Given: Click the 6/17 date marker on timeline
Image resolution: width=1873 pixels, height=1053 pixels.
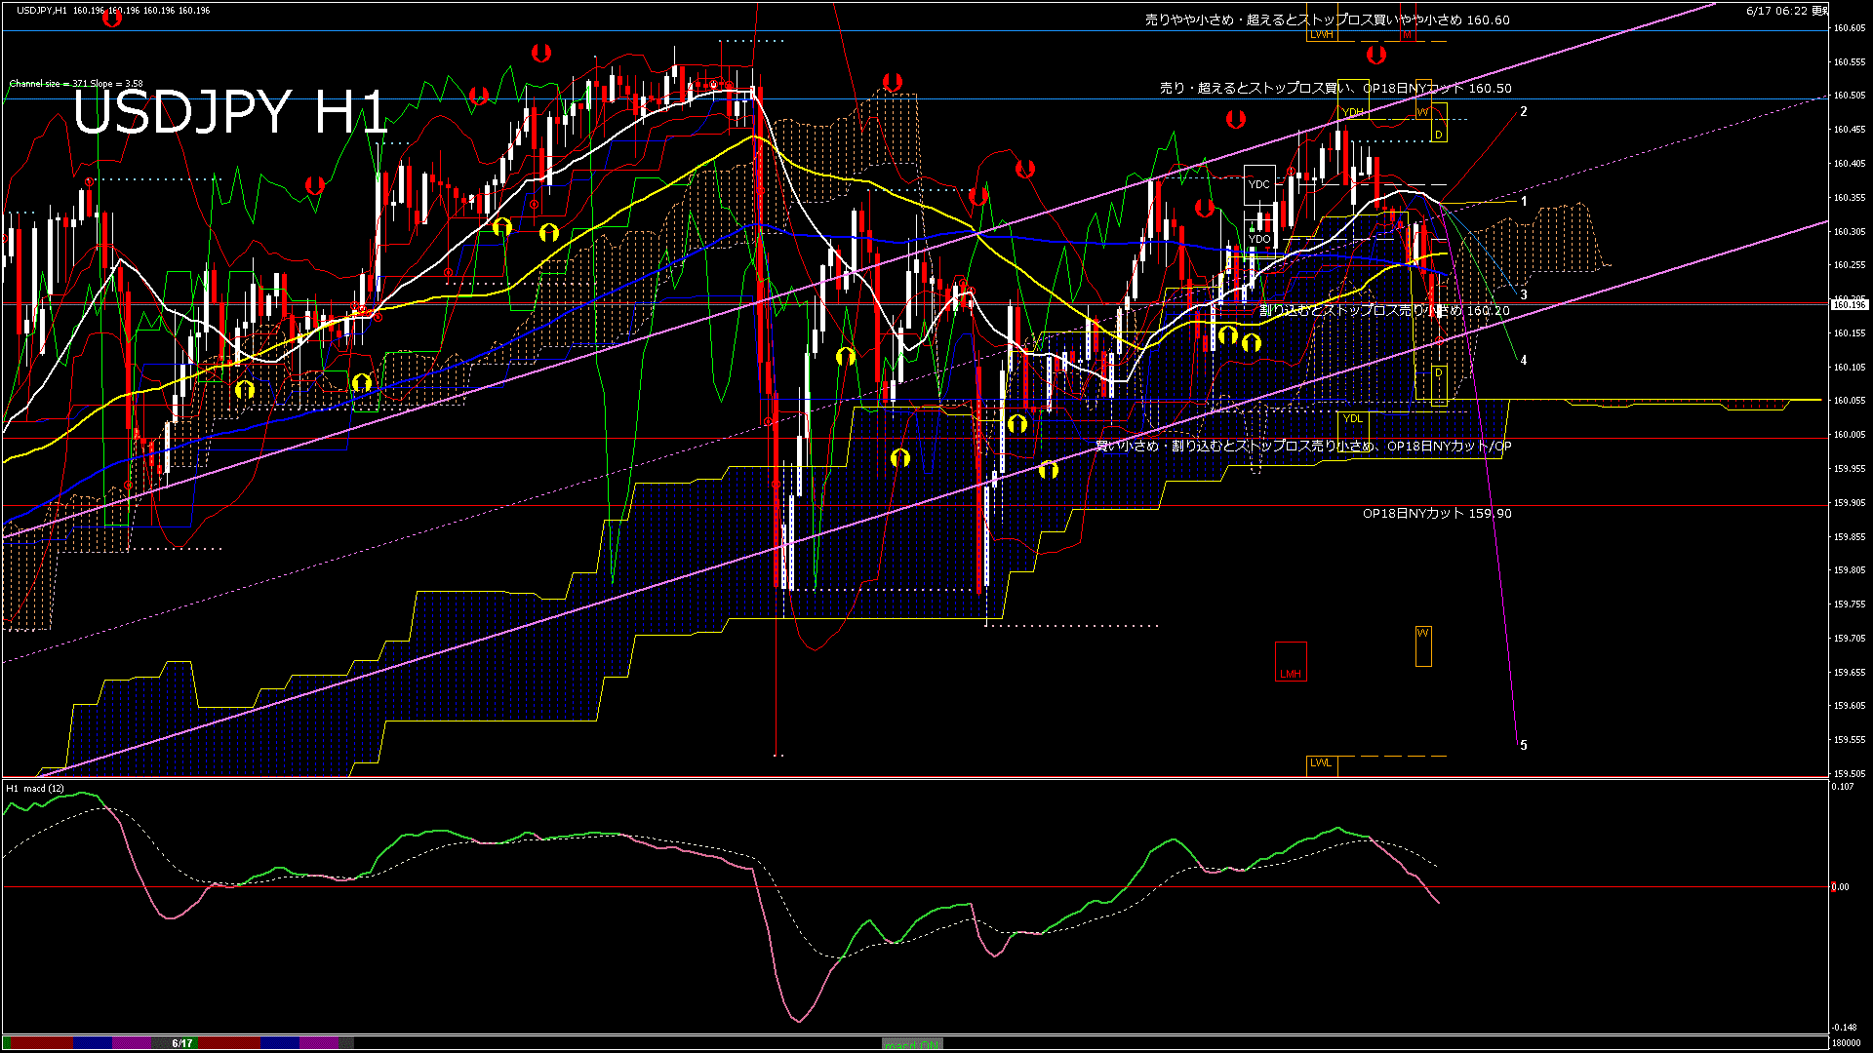Looking at the screenshot, I should pos(182,1043).
